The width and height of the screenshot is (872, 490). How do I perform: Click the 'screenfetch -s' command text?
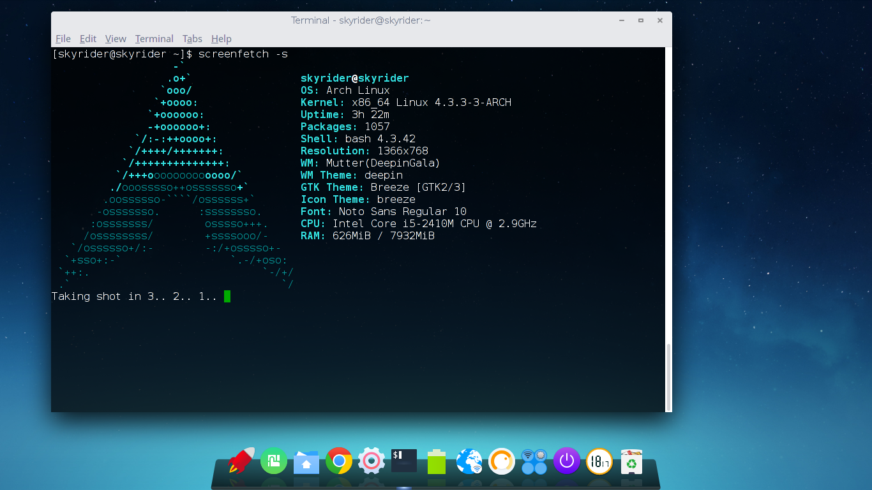point(243,54)
